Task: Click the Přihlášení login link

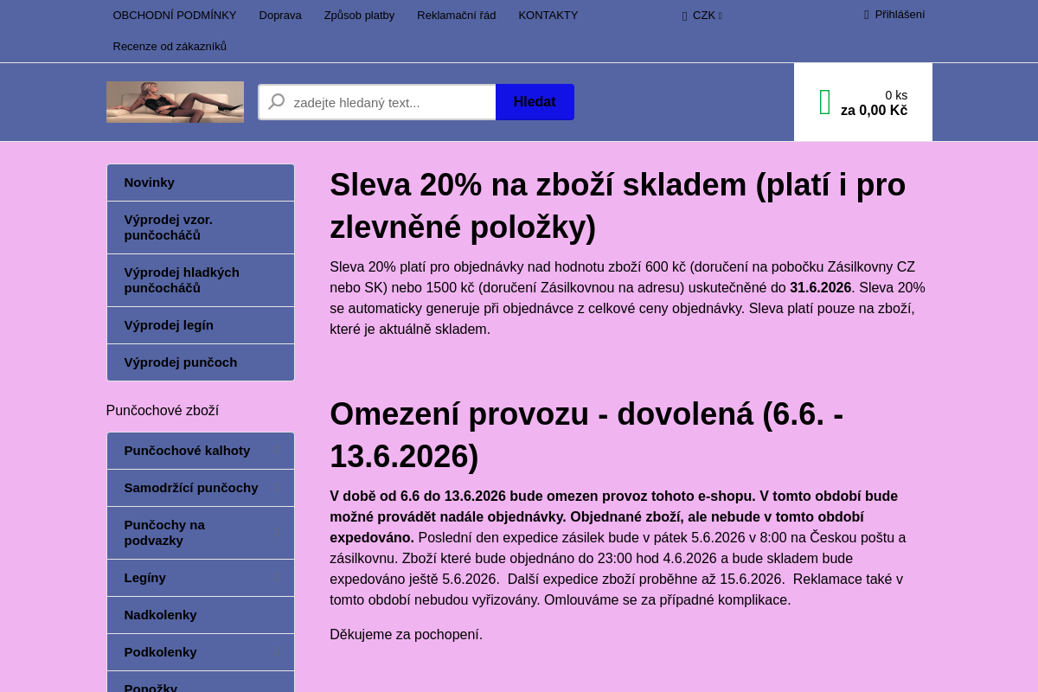Action: pos(900,15)
